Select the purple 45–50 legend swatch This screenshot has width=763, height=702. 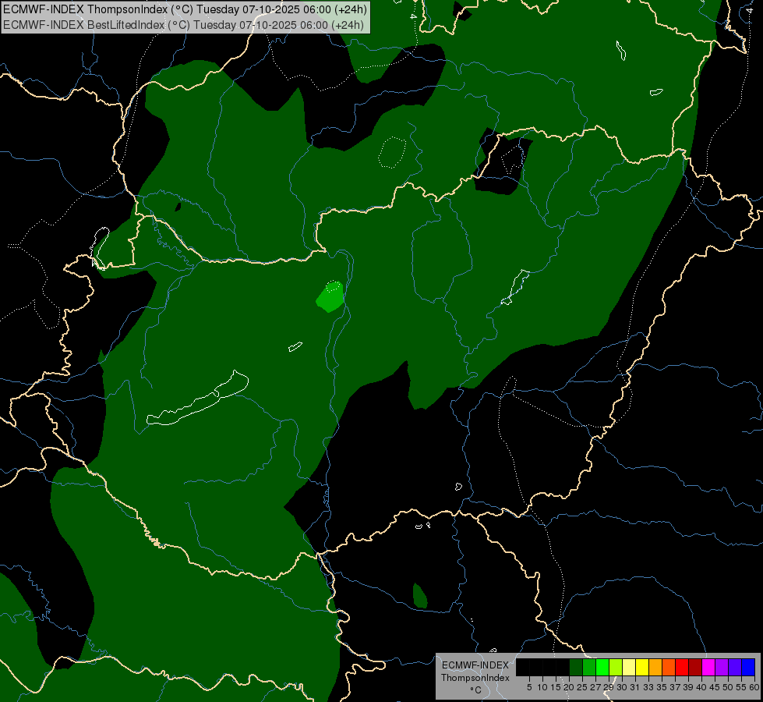(721, 667)
